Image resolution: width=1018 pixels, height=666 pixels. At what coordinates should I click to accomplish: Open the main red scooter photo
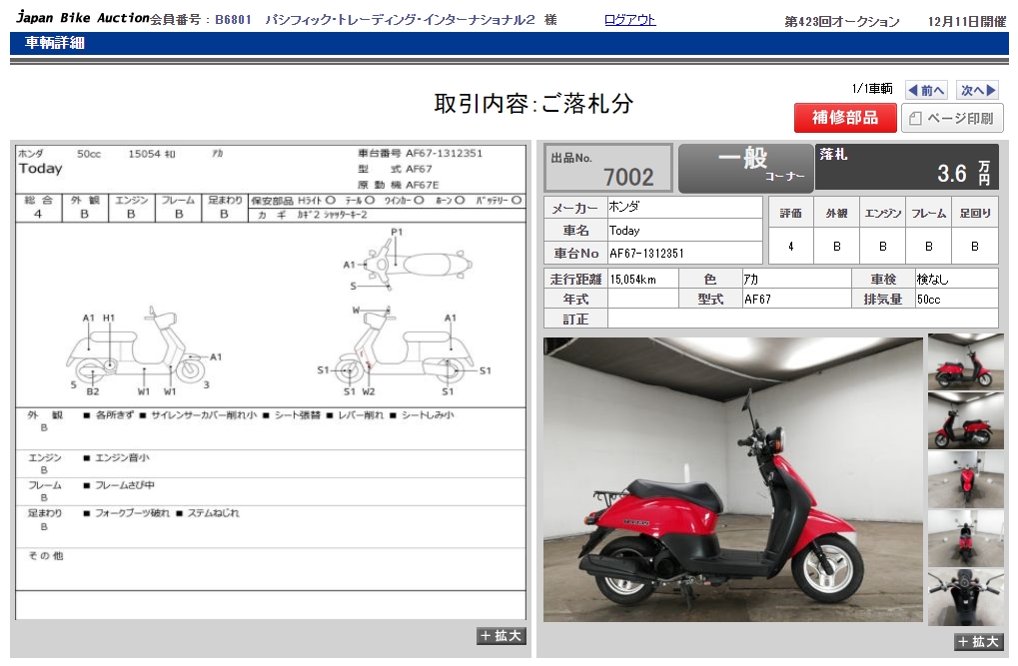[732, 479]
